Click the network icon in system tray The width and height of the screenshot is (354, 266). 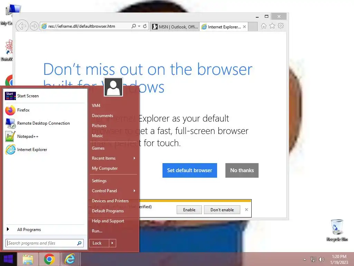pos(313,259)
